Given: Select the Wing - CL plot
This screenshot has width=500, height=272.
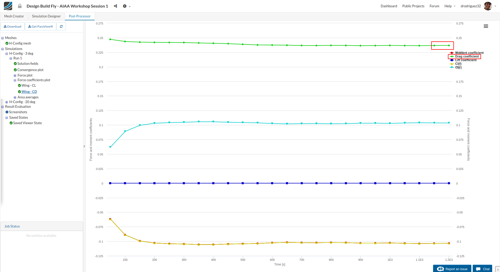Looking at the screenshot, I should [x=29, y=85].
